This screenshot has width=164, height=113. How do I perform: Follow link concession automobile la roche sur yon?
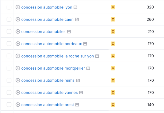coord(57,56)
